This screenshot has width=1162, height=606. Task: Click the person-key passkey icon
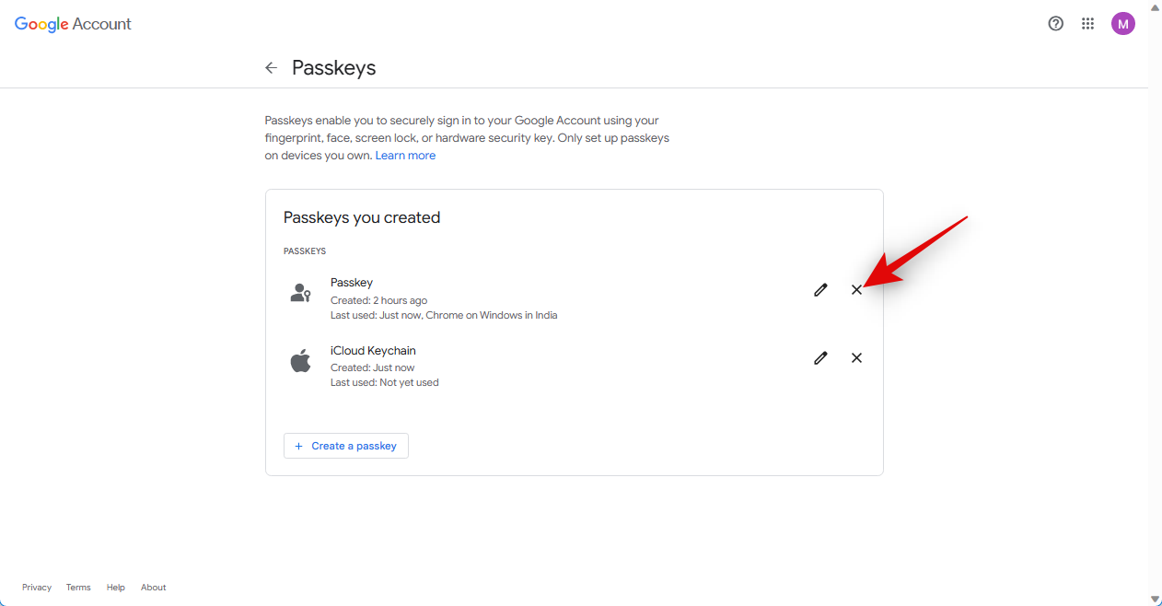[300, 293]
